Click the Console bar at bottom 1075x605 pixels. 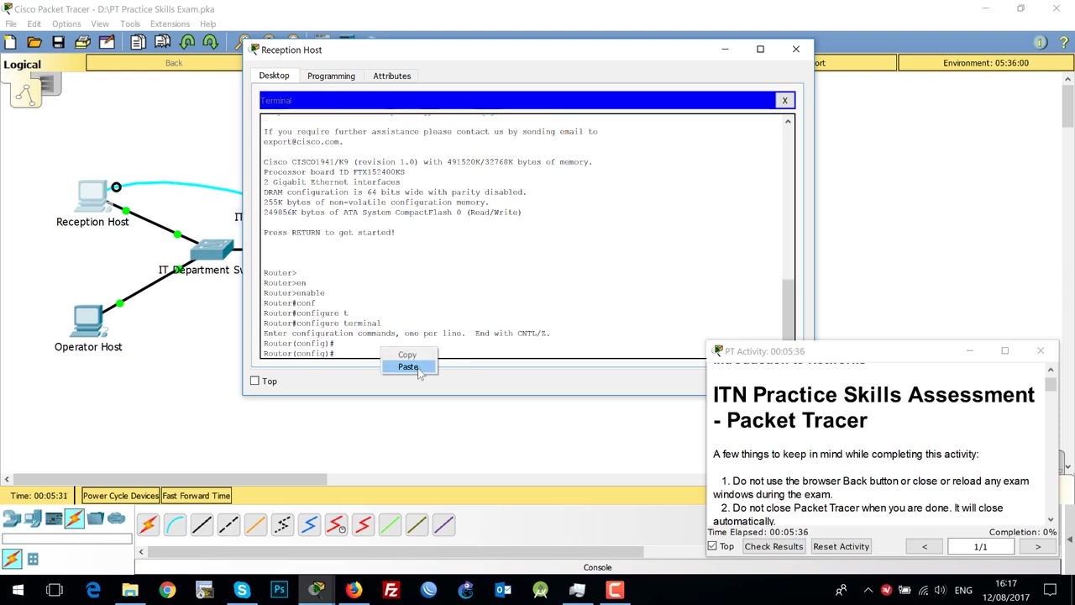(x=597, y=567)
